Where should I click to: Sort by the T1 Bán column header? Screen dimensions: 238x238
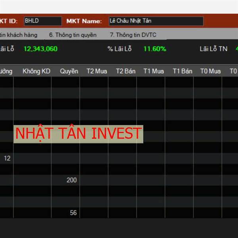pyautogui.click(x=182, y=71)
